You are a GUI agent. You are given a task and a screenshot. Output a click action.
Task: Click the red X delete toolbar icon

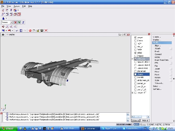pos(46,31)
